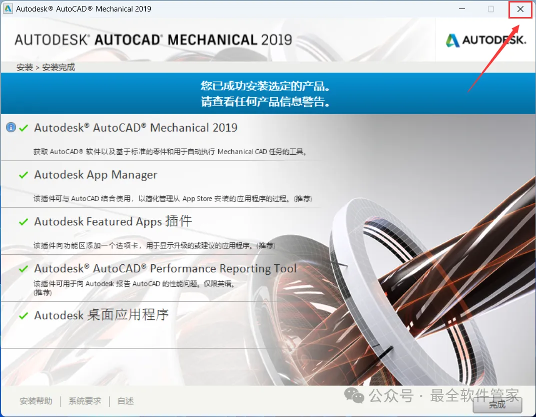The image size is (536, 417).
Task: Click the Featured Apps description about 功能区选项卡
Action: [154, 246]
